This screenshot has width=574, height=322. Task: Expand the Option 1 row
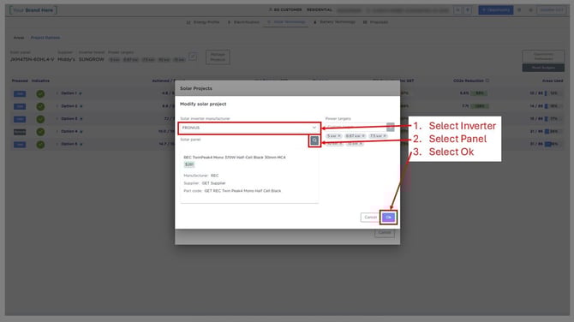coord(57,93)
